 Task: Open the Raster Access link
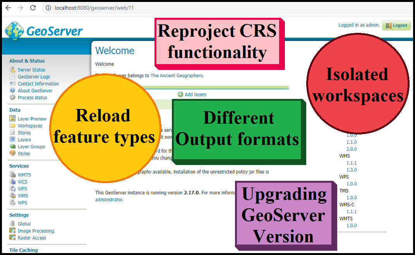[32, 238]
